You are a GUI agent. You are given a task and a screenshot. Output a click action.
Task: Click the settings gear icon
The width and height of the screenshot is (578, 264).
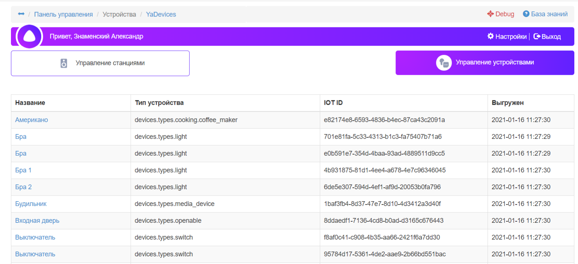pyautogui.click(x=490, y=36)
